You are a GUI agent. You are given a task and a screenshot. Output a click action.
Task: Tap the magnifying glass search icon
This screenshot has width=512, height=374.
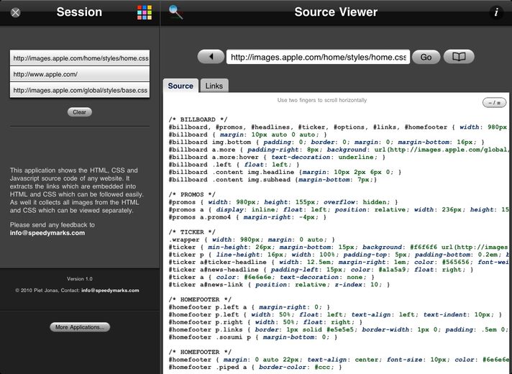click(x=175, y=12)
